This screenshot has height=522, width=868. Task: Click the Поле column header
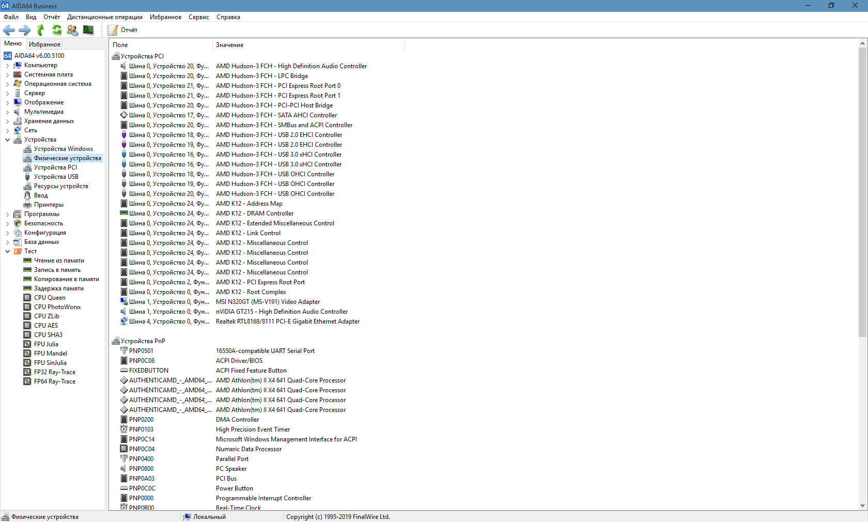click(x=161, y=45)
